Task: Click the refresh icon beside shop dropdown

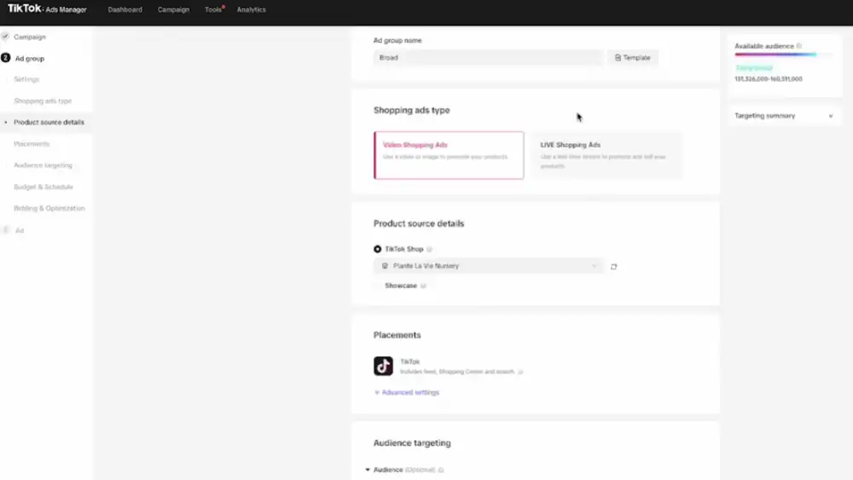Action: 614,267
